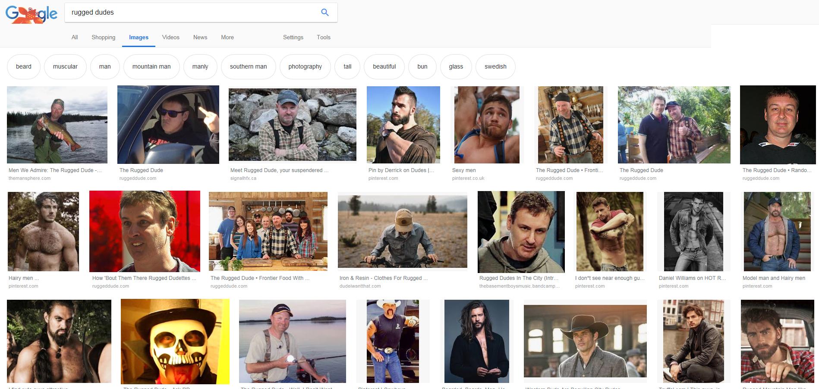This screenshot has width=819, height=389.
Task: View the 'Rugged Dudes In The City' thumbnail
Action: (x=521, y=232)
